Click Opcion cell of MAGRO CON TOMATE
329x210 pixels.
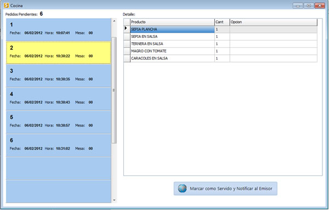click(x=274, y=51)
